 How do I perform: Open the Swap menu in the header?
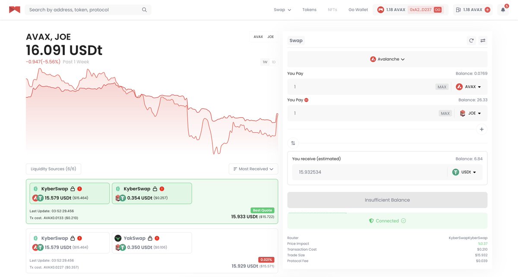tap(282, 9)
